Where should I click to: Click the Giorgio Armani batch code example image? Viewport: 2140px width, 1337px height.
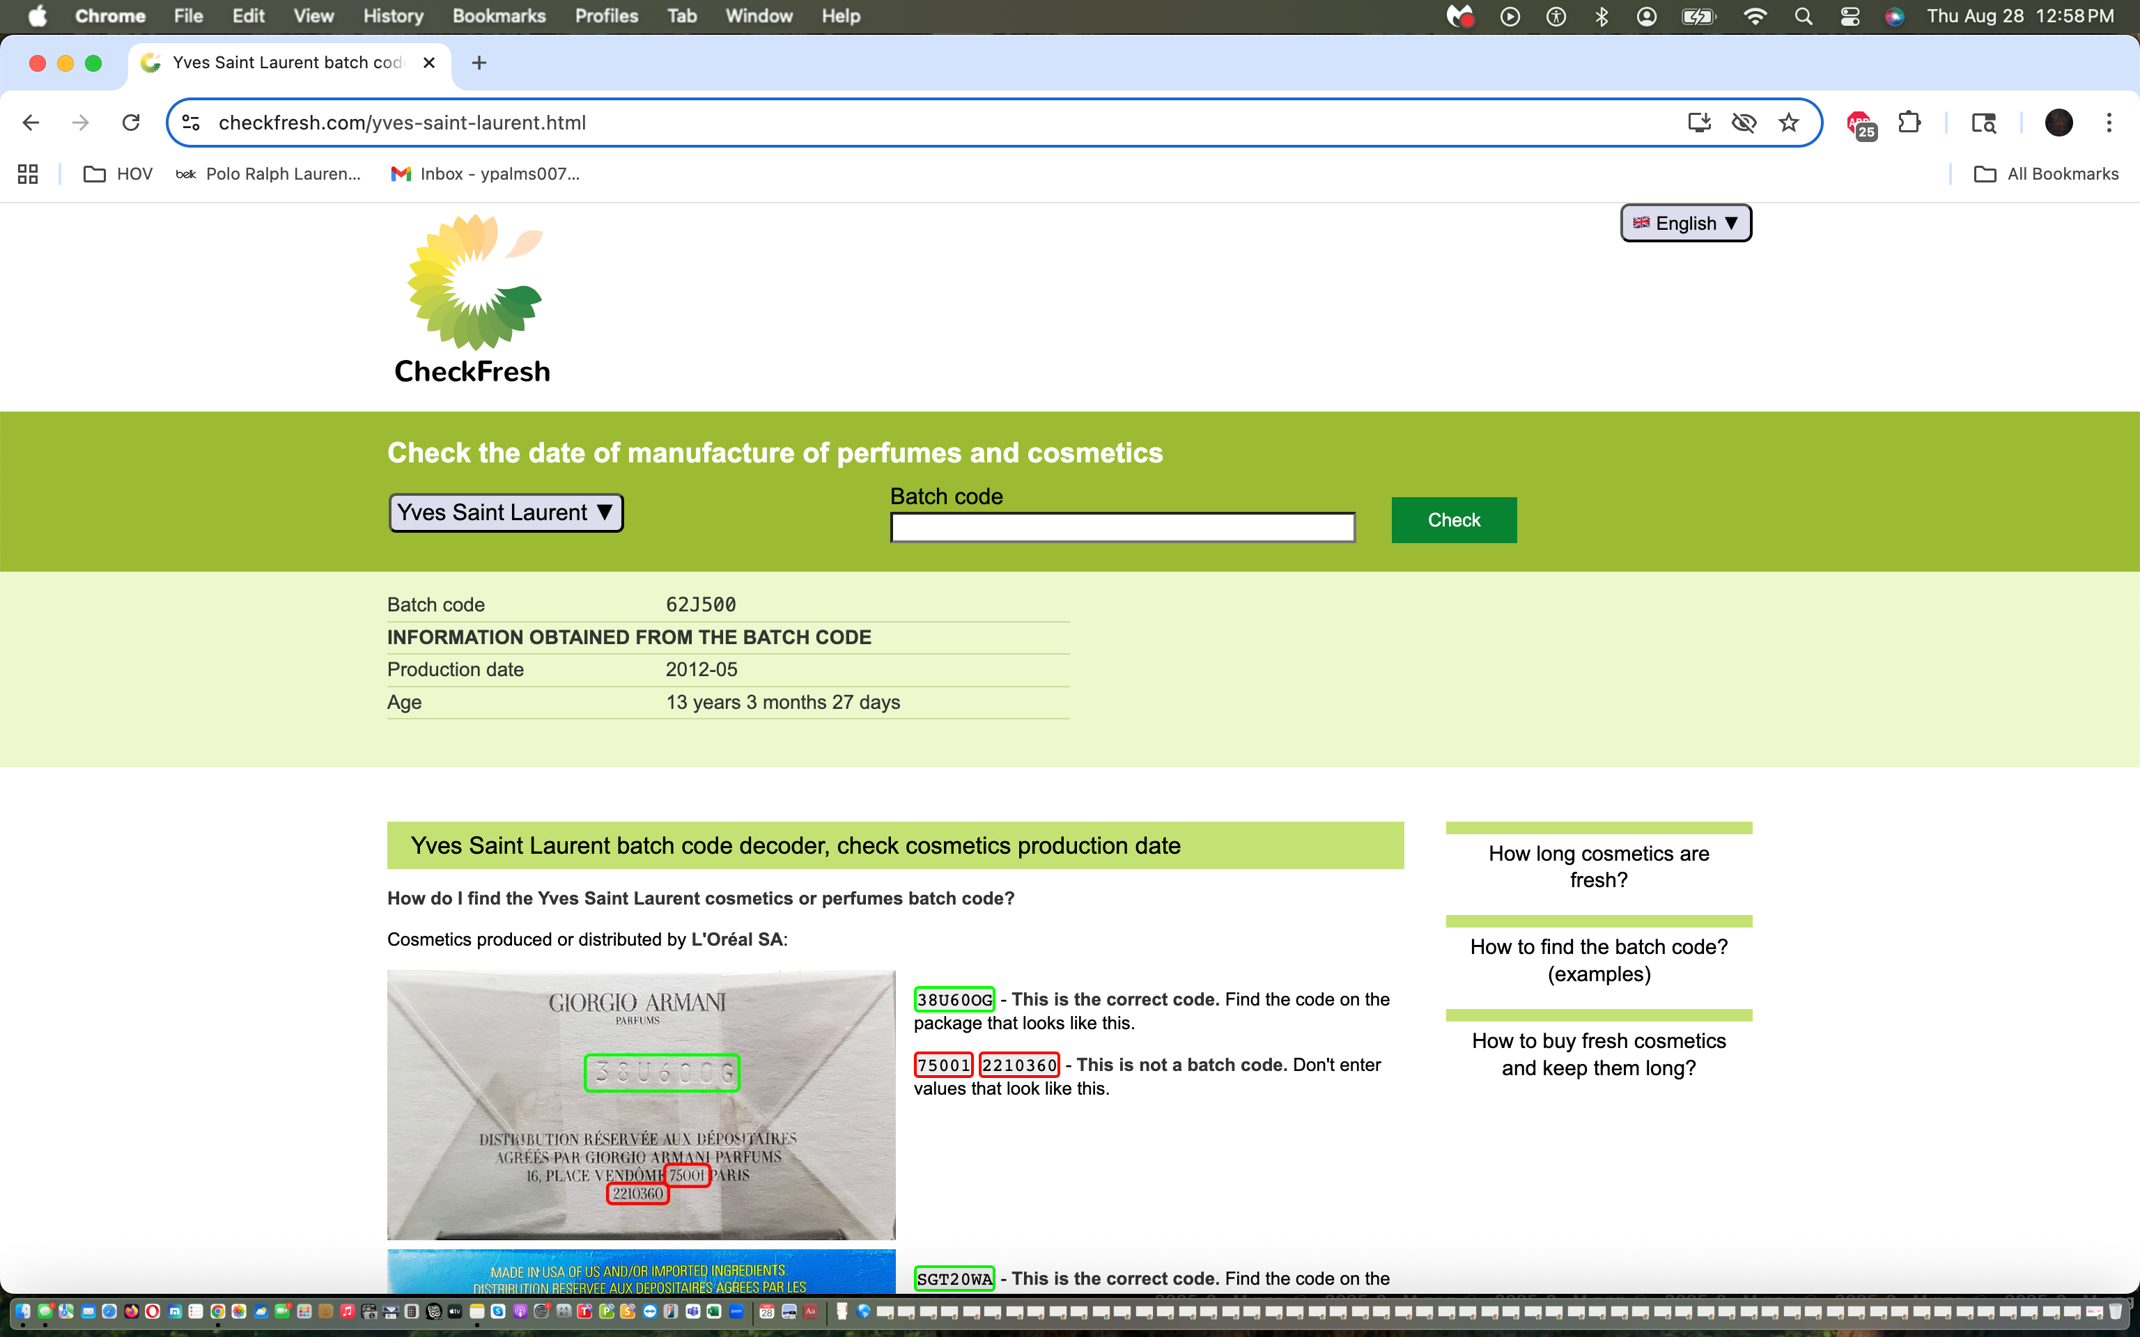(641, 1104)
